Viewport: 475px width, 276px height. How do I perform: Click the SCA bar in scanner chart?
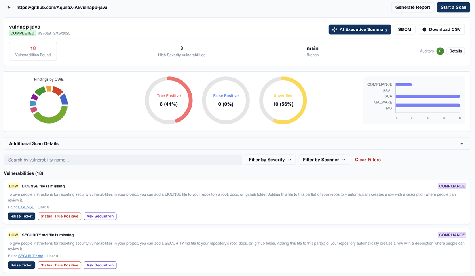point(427,96)
